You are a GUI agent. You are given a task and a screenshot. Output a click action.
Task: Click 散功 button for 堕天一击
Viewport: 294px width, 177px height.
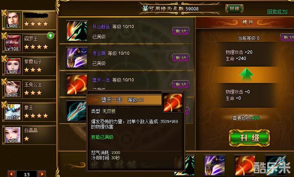pyautogui.click(x=181, y=84)
